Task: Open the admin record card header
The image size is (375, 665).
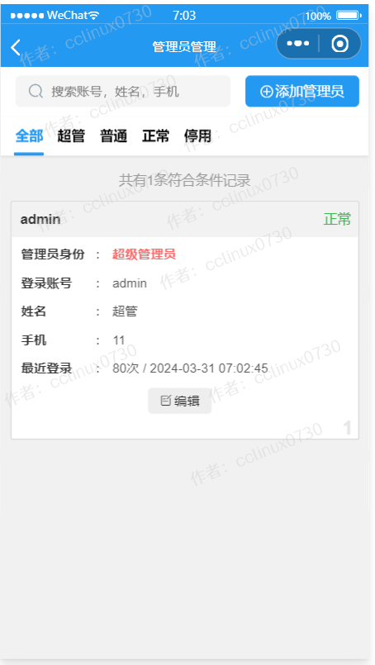Action: pos(185,219)
